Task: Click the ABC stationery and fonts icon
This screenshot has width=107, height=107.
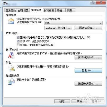Action: click(x=11, y=55)
